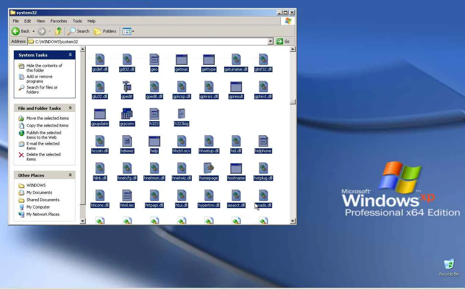The image size is (465, 290).
Task: Click the file list scrollbar down arrow
Action: pyautogui.click(x=293, y=221)
